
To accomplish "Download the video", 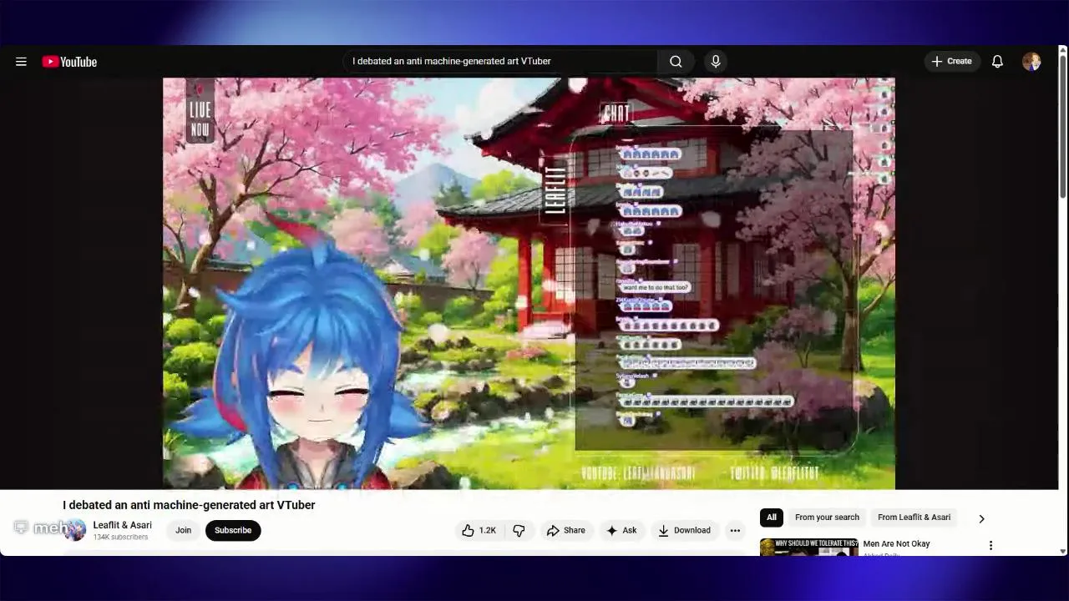I will tap(684, 530).
